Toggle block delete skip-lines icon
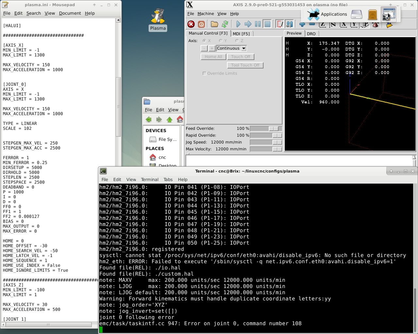Viewport: 418px width, 334px height. 280,24
